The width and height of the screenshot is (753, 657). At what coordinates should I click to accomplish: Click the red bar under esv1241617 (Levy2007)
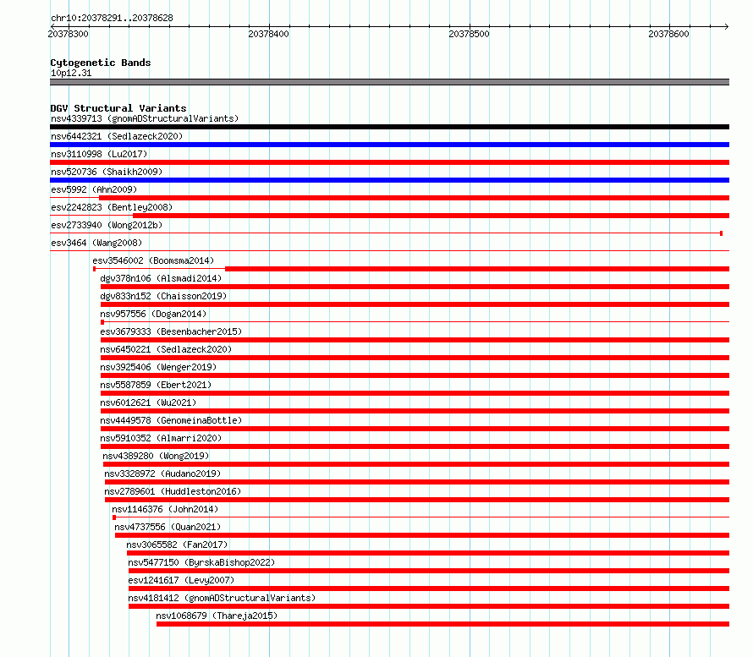tap(429, 589)
